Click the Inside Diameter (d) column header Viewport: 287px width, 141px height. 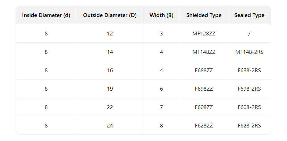(46, 15)
